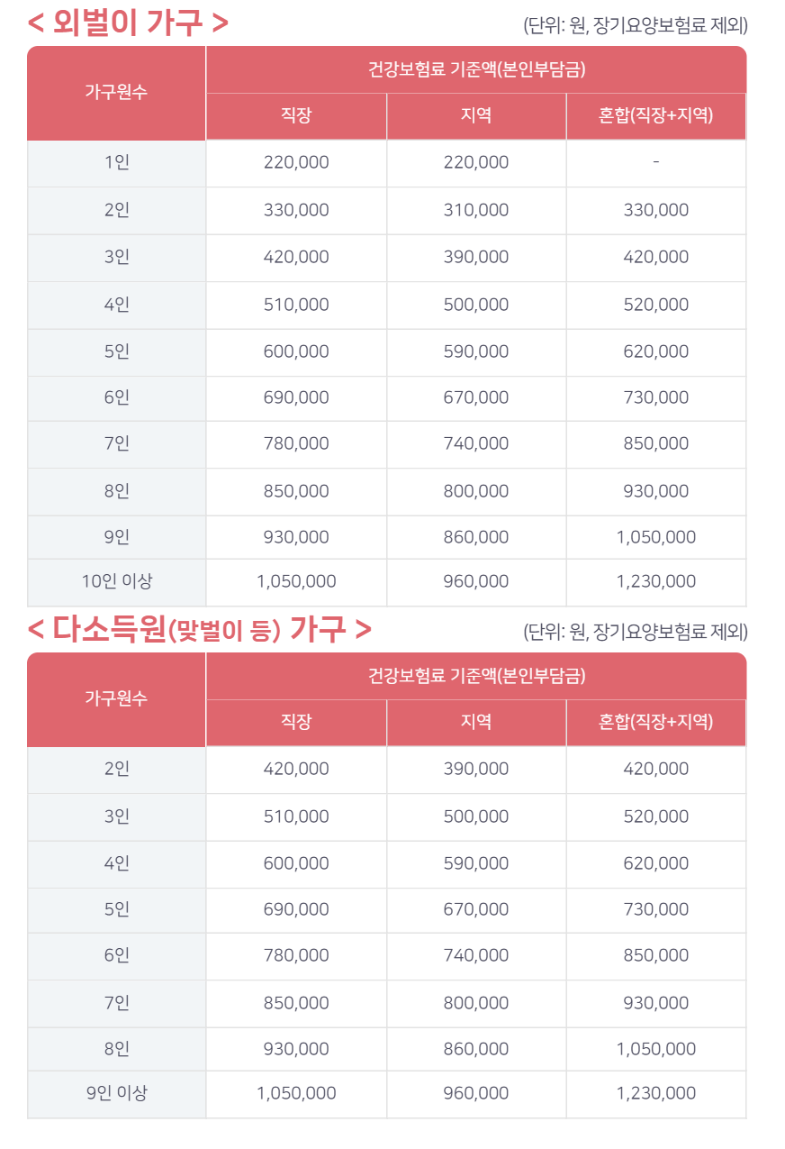
Task: Click 1,230,000 in the '10인 이상' row
Action: [x=655, y=582]
